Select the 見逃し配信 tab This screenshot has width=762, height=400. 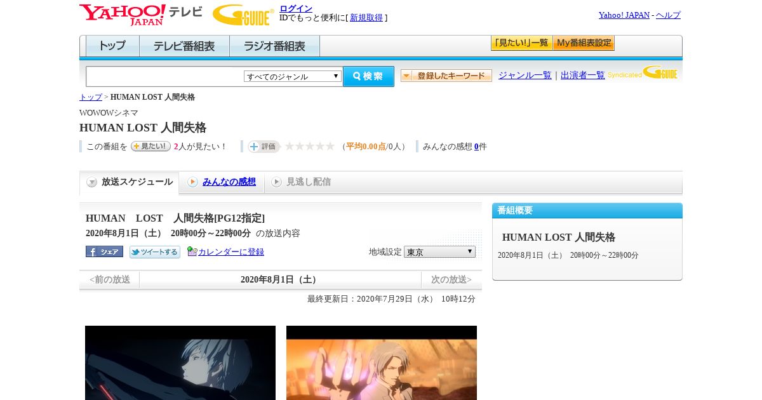[x=301, y=182]
